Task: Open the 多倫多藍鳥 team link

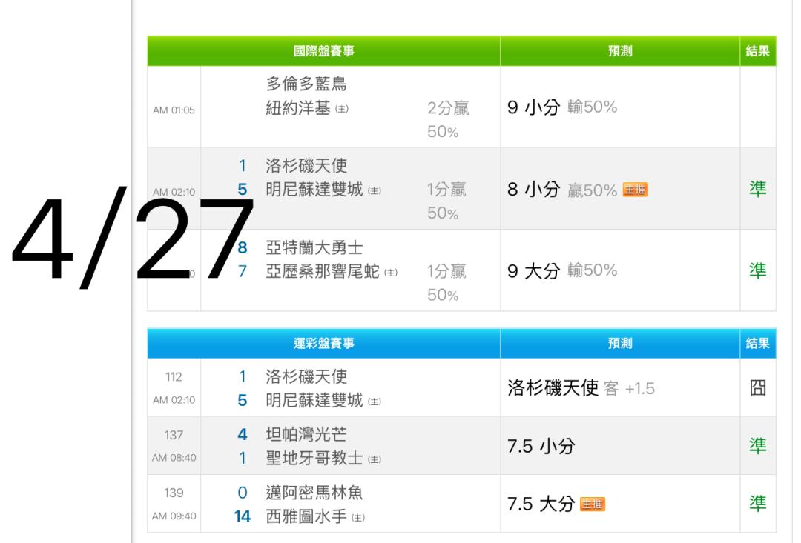Action: (306, 86)
